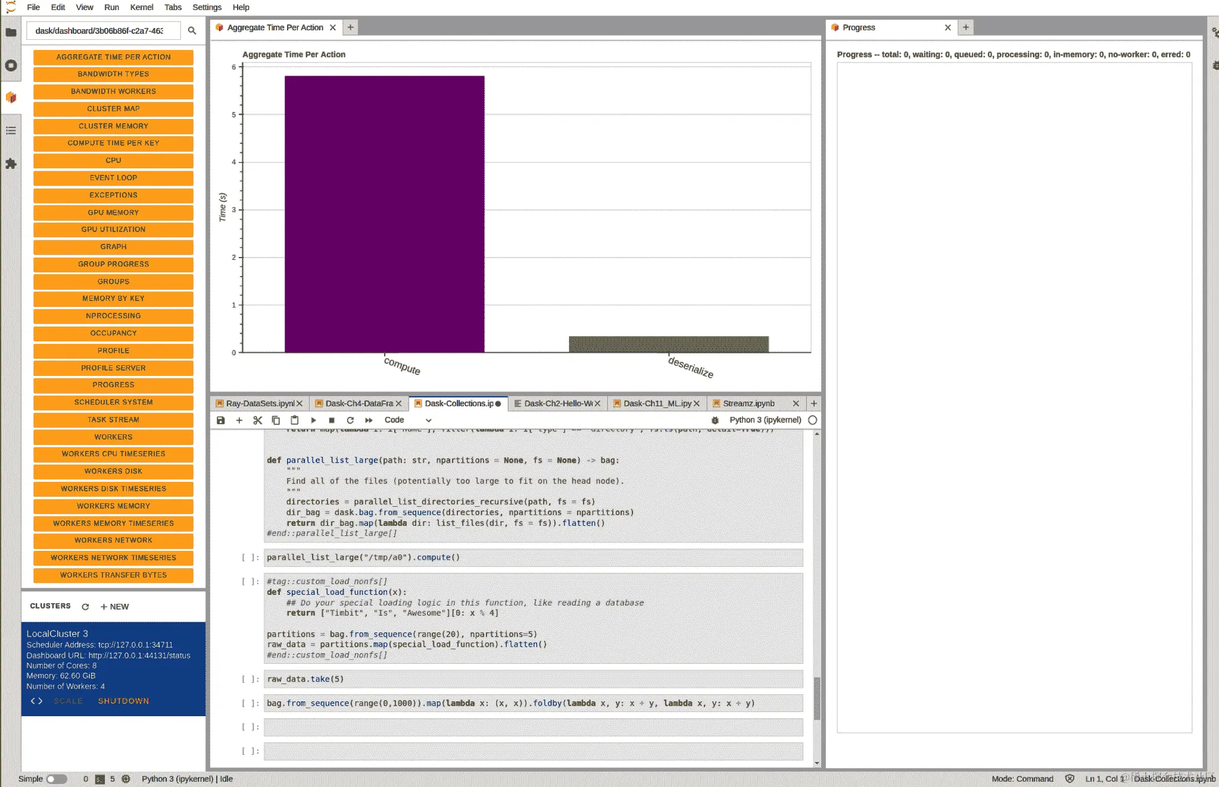The image size is (1219, 787).
Task: Select the raw_data.take(5) code cell
Action: (x=534, y=679)
